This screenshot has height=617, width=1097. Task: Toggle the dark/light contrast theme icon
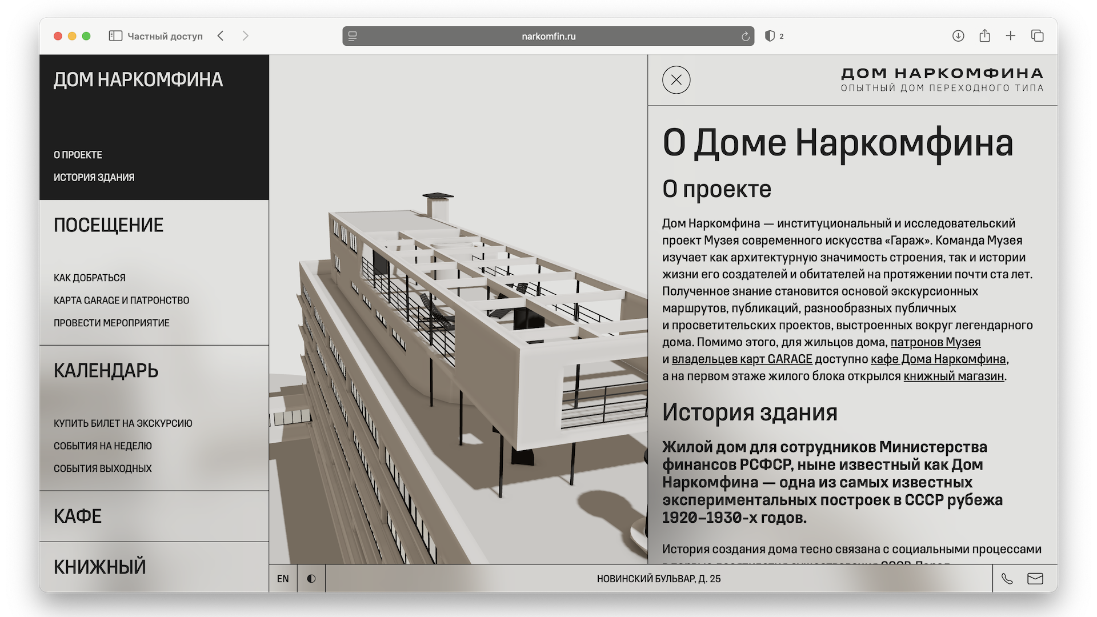point(311,579)
